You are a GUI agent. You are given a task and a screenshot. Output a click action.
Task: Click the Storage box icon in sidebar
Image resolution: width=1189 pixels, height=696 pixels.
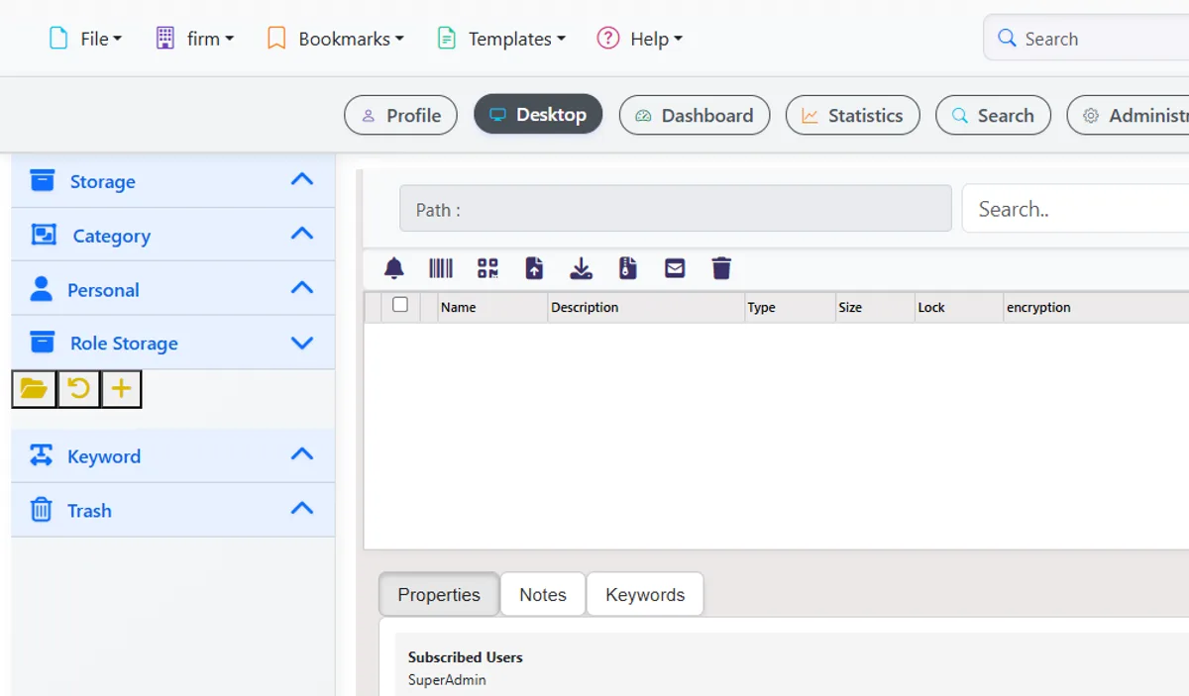pyautogui.click(x=43, y=180)
